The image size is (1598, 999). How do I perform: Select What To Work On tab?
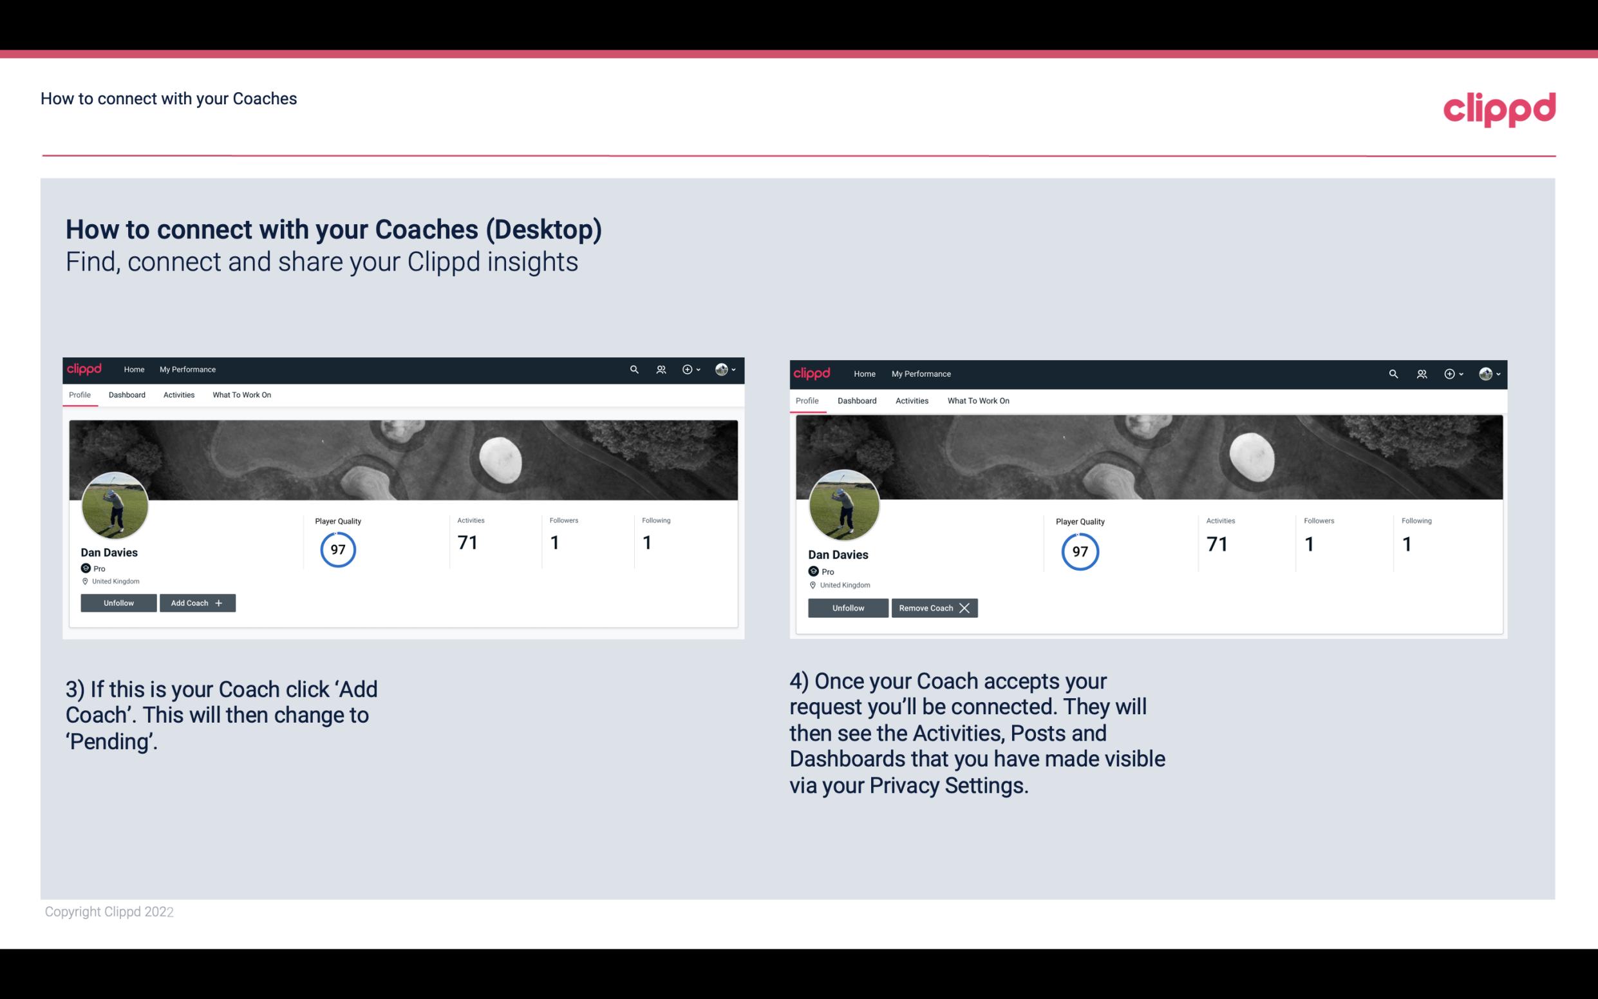click(x=240, y=395)
